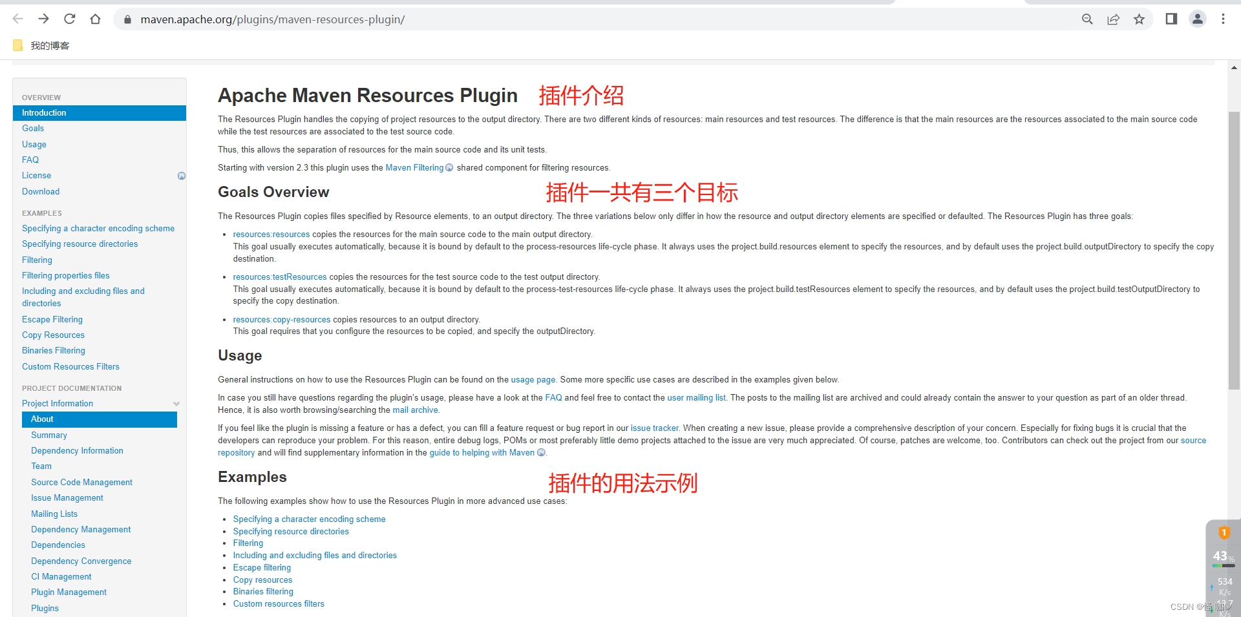1241x617 pixels.
Task: Follow the Maven Filtering link
Action: (414, 168)
